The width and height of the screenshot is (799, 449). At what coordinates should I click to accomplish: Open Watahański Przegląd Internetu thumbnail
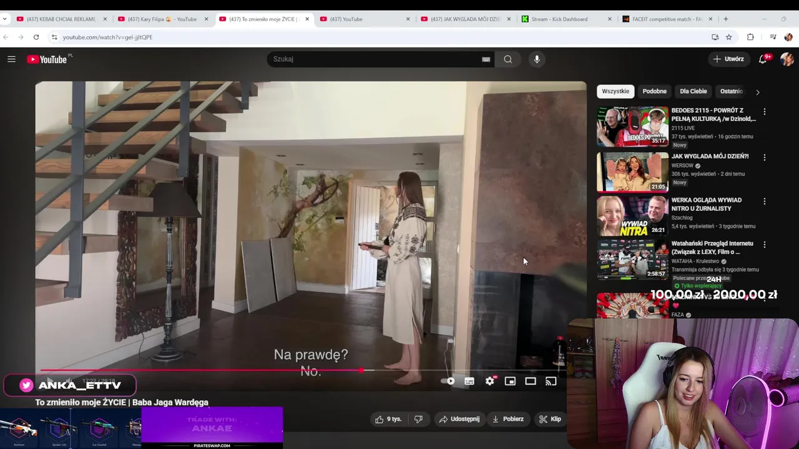632,259
